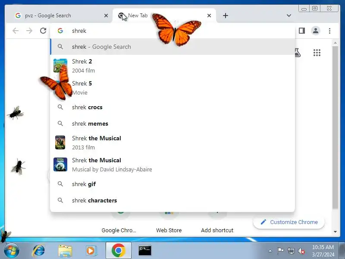Viewport: 345px width, 259px height.
Task: Click the vertical scrollbar thumb
Action: (335, 127)
